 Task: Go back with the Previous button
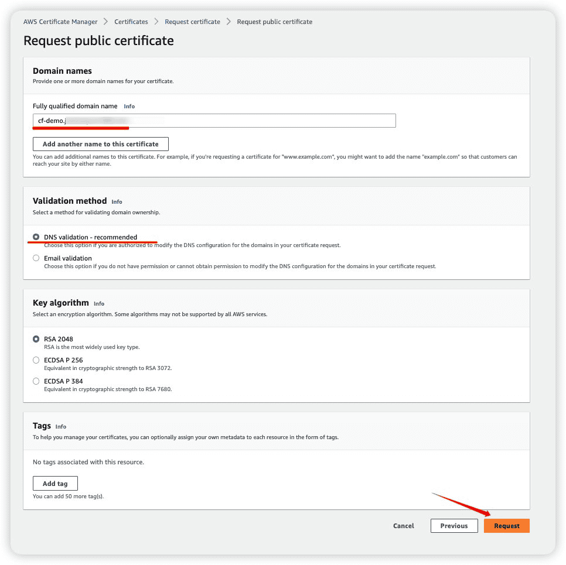(454, 526)
